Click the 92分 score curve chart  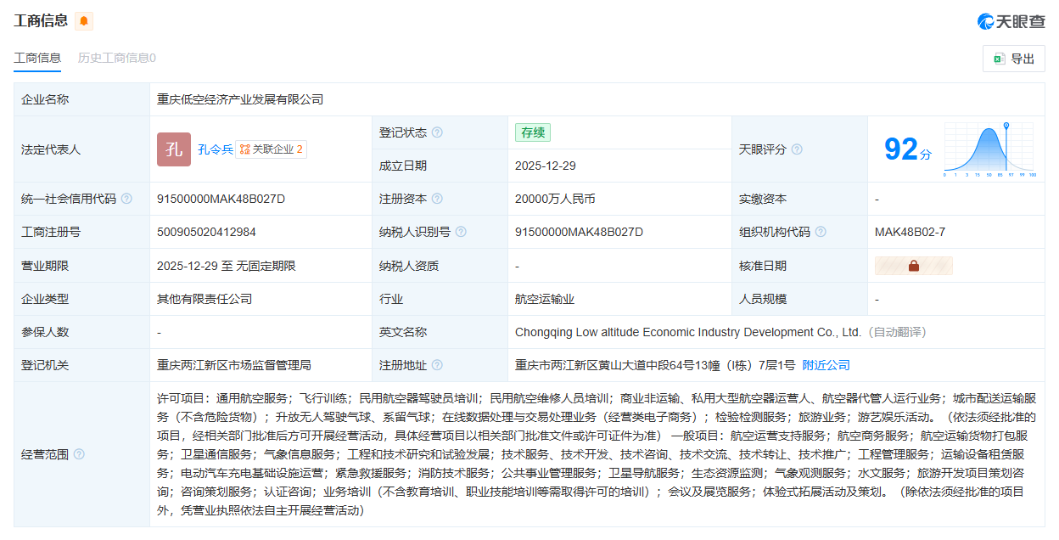[x=989, y=149]
